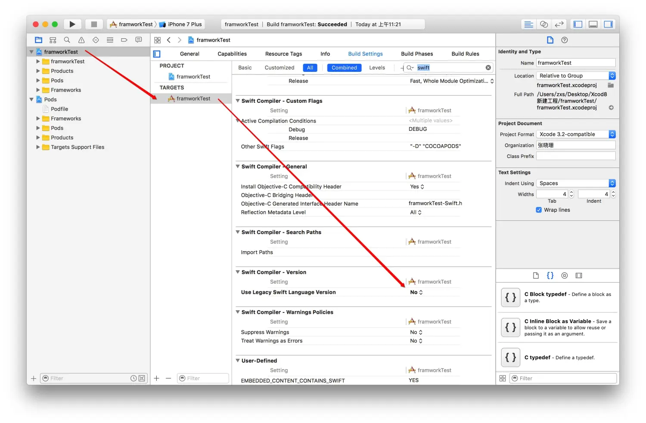This screenshot has height=423, width=646.
Task: Toggle the navigator pane visibility
Action: 578,25
